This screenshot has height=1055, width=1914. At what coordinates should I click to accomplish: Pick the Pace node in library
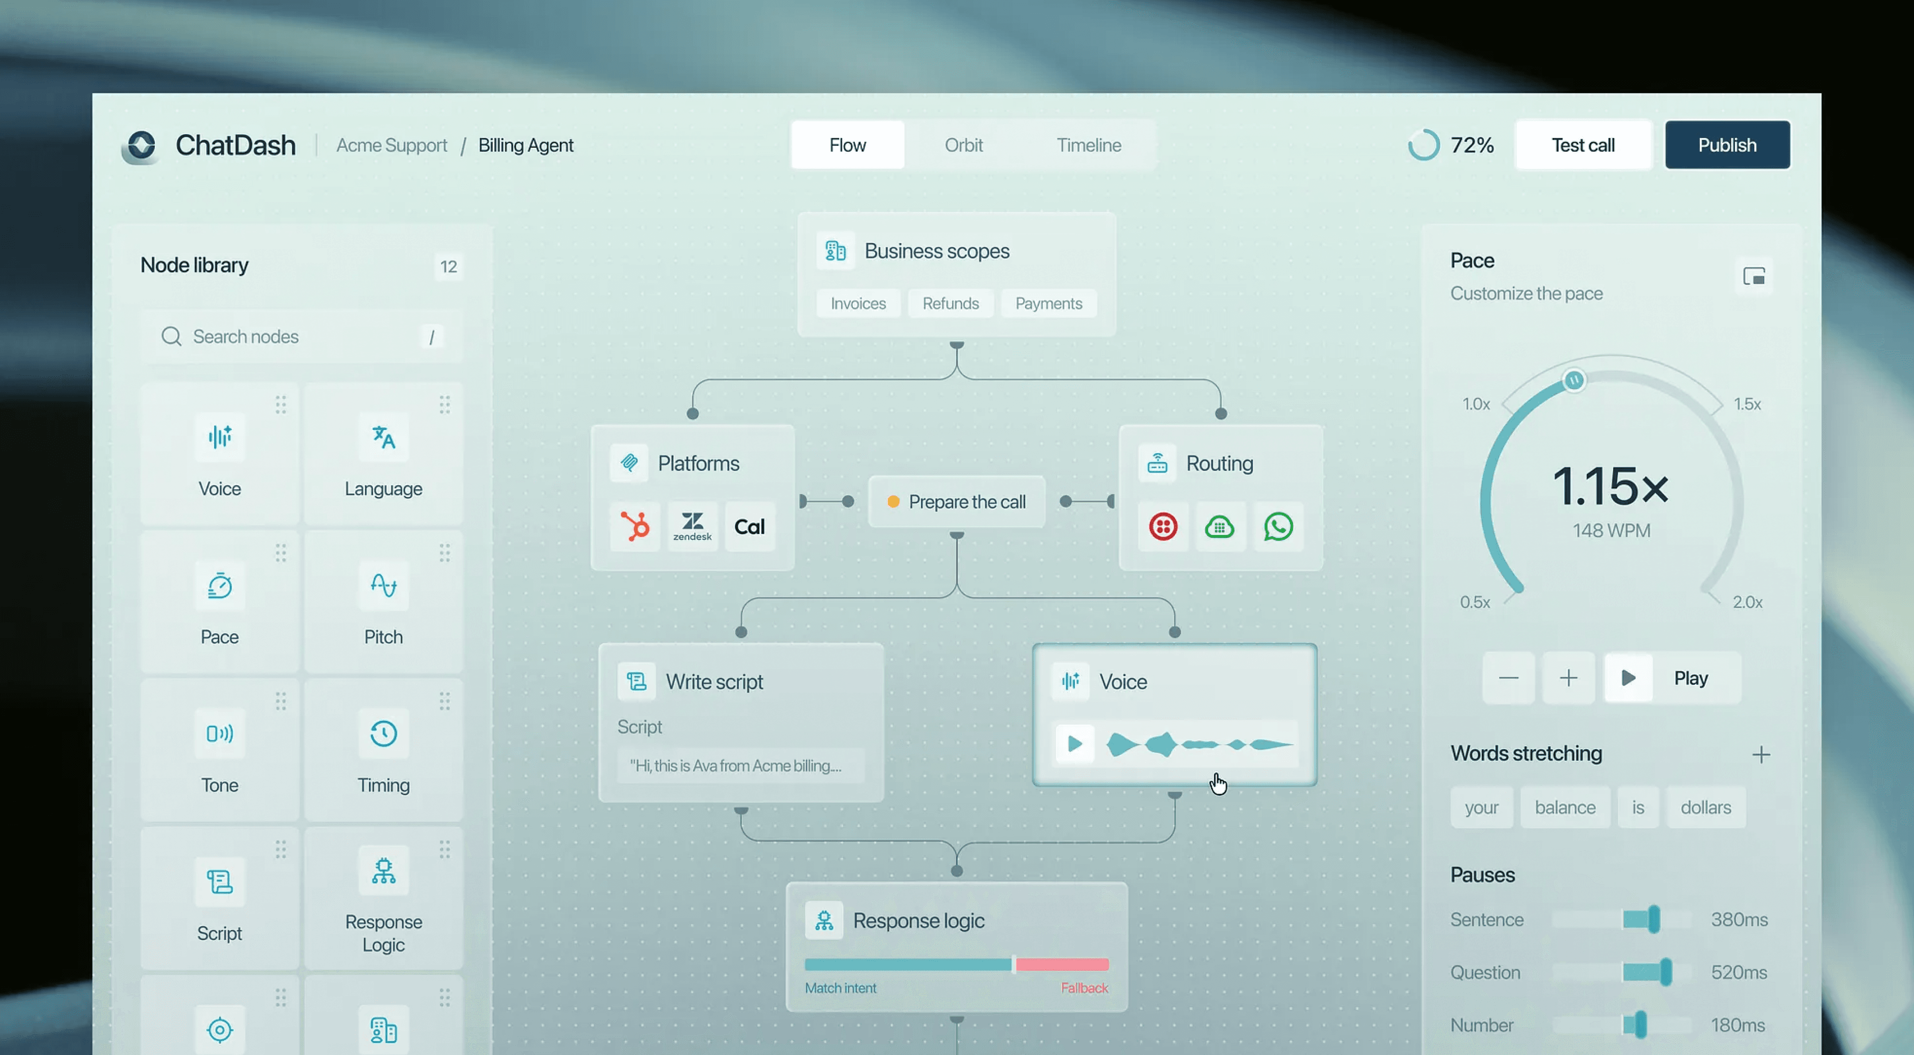[219, 602]
